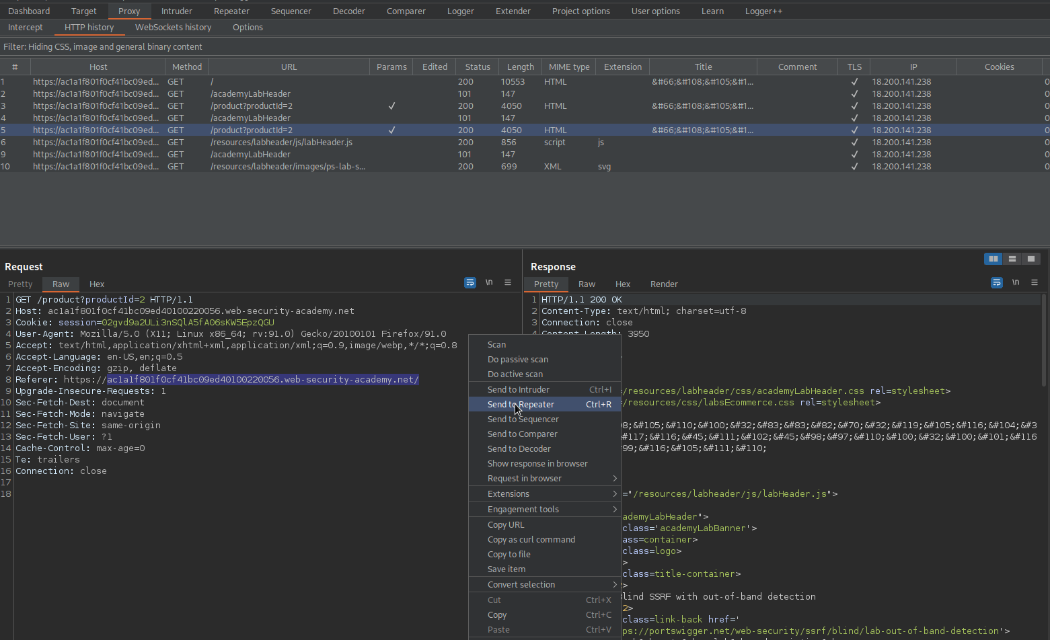
Task: Select top-bottom layout view icon
Action: [1012, 259]
